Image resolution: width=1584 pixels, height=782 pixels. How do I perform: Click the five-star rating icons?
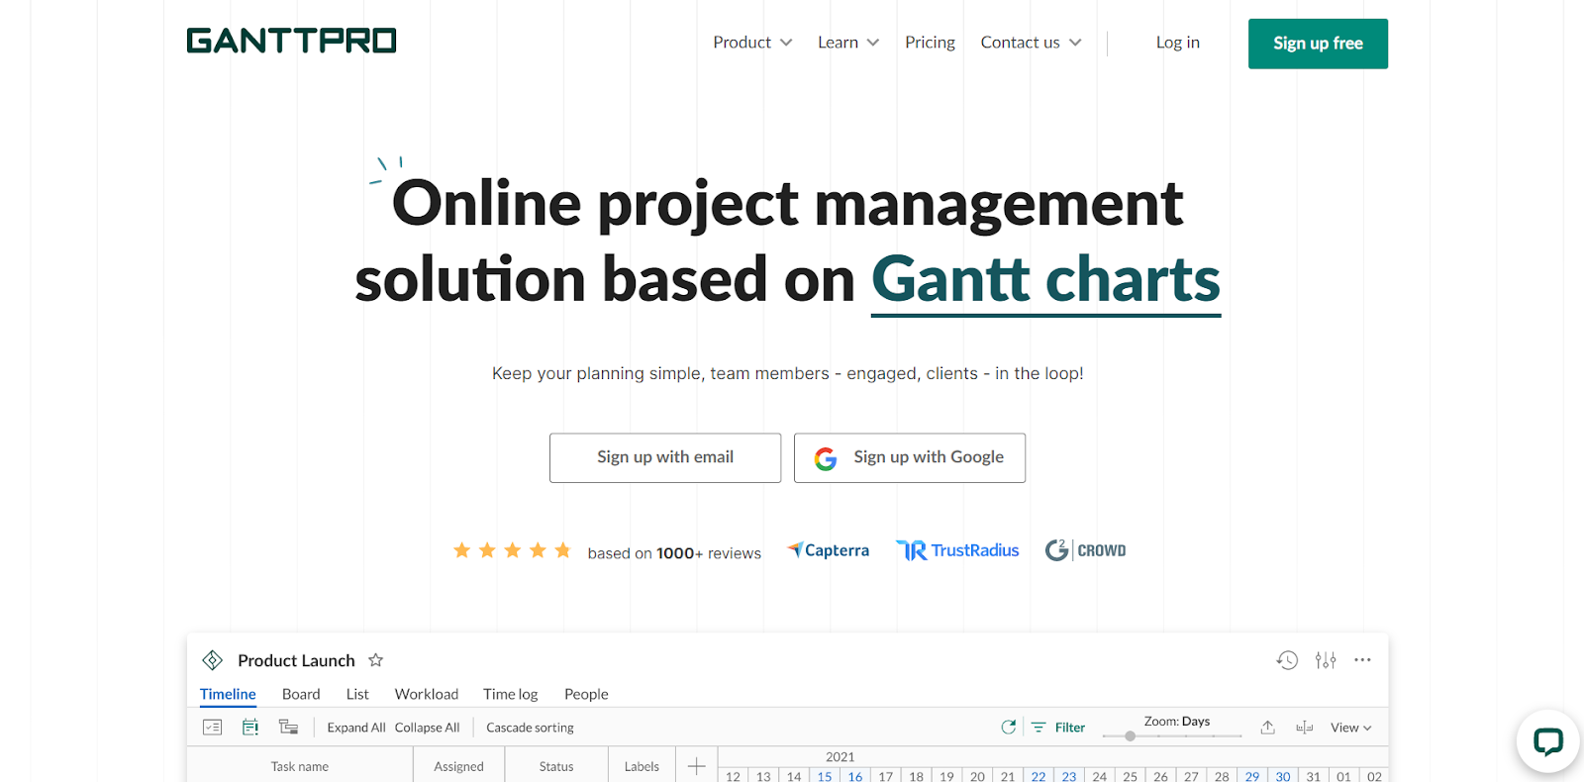pos(512,550)
